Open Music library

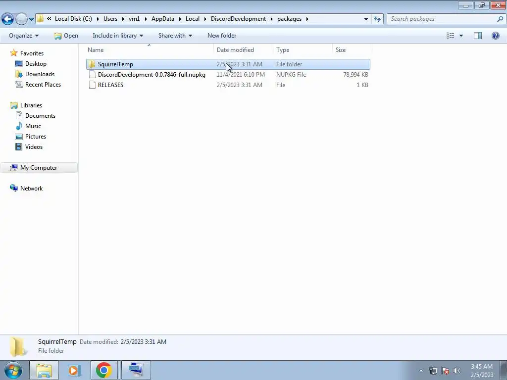coord(33,126)
